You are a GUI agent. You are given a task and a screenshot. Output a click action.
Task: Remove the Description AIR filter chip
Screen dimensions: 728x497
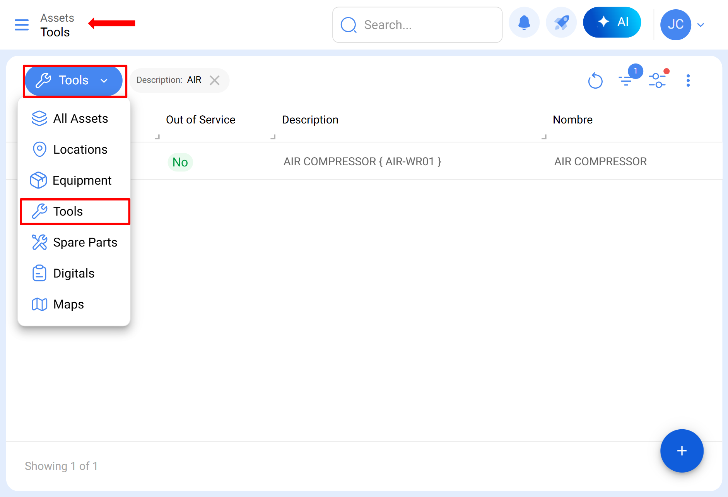[x=215, y=80]
